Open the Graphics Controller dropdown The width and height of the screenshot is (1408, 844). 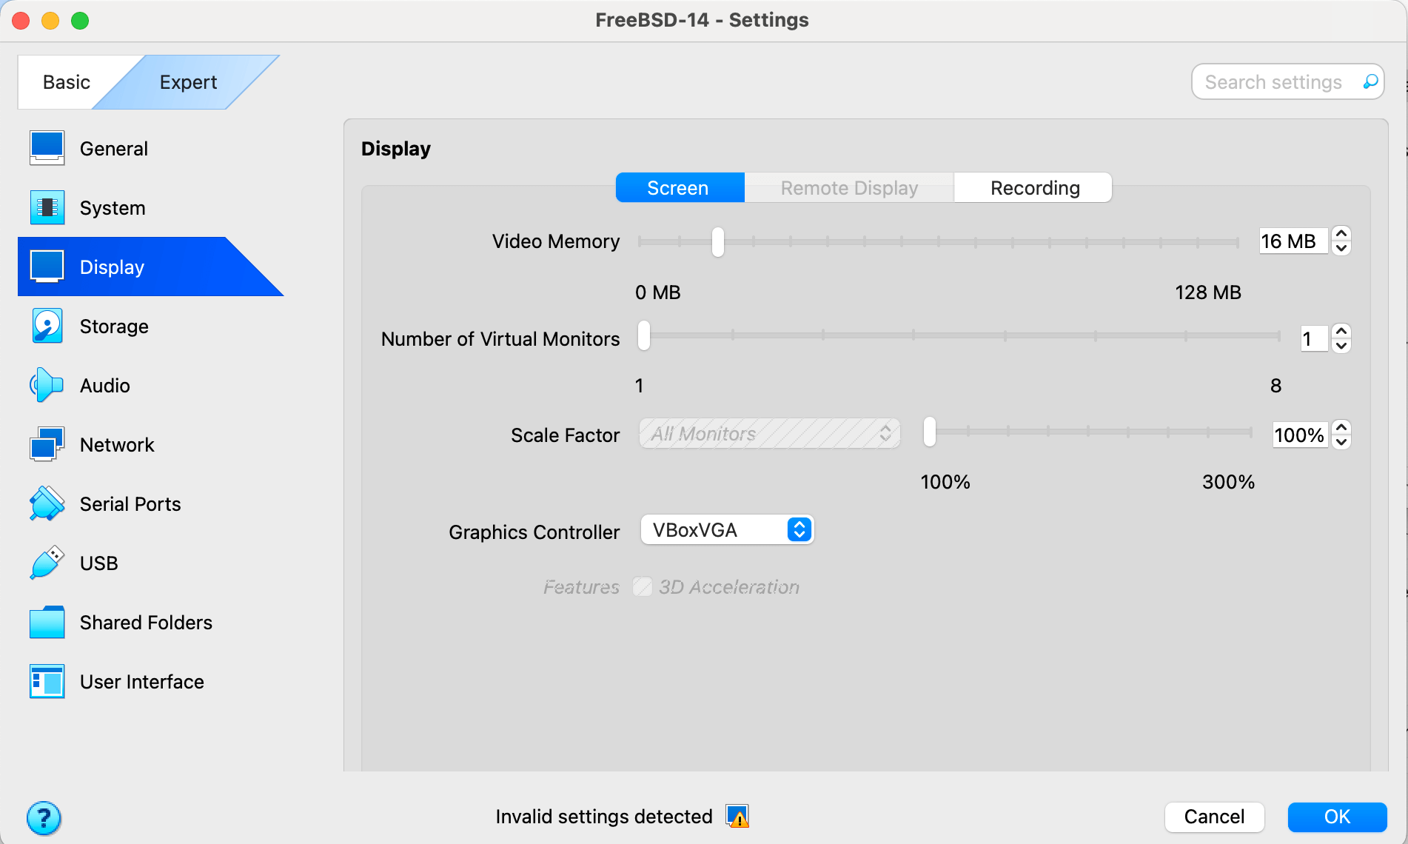coord(726,529)
